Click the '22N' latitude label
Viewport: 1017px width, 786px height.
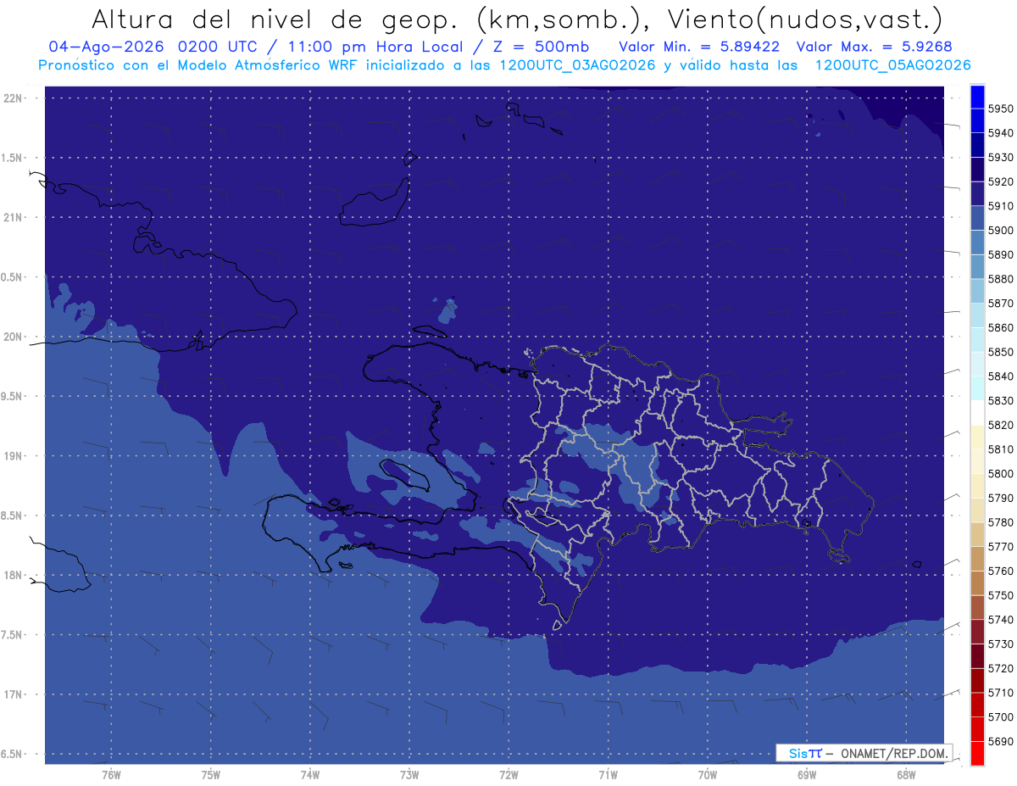pos(13,98)
